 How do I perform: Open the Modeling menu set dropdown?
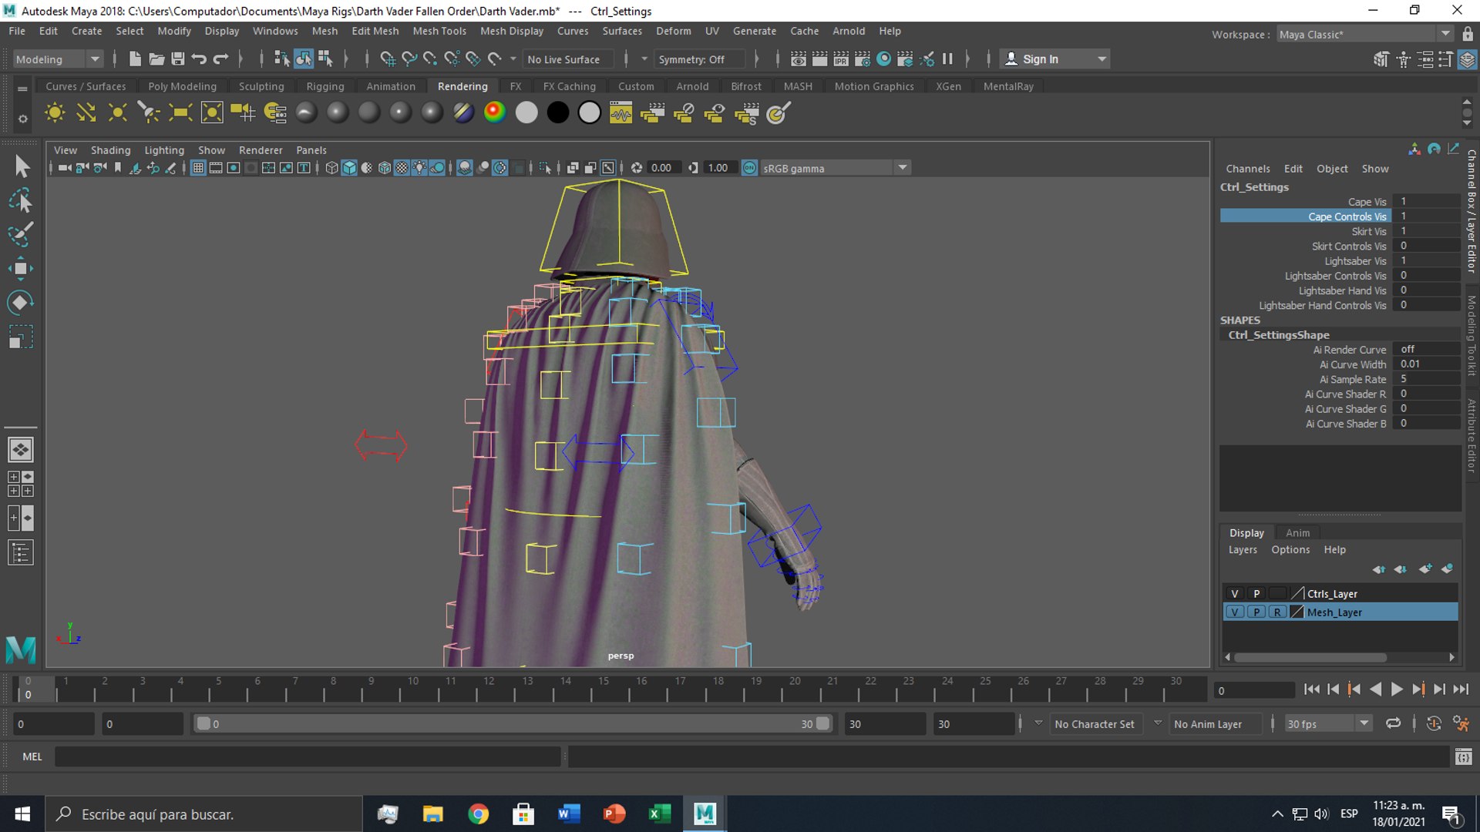95,59
